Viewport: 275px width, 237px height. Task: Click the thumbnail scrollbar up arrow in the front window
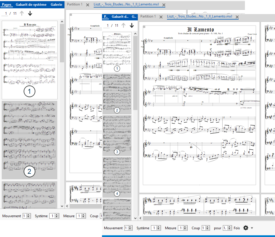(135, 34)
